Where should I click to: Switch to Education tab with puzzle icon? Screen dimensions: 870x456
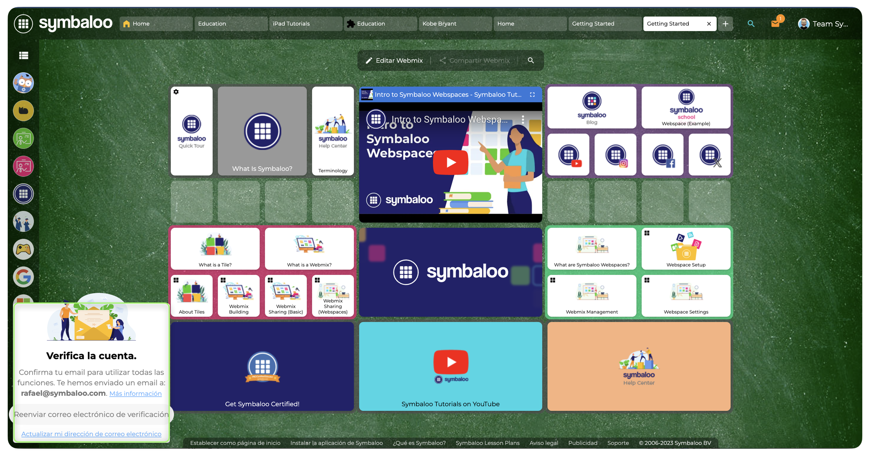(x=380, y=24)
